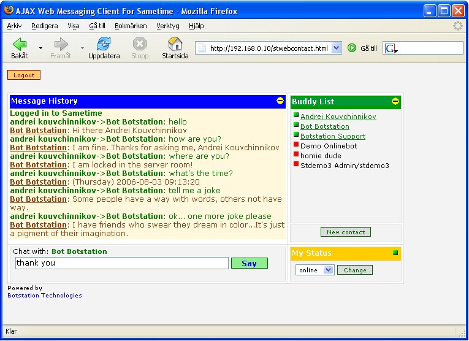This screenshot has width=469, height=341.
Task: Reload page with Uppdatera icon
Action: tap(104, 44)
